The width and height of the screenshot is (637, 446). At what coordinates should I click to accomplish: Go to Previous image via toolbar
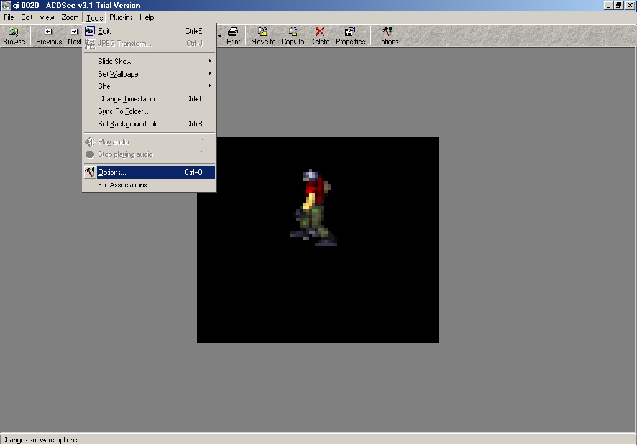point(48,36)
